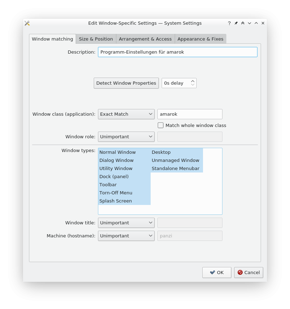Select Standalone Menubar in window types
Image resolution: width=290 pixels, height=309 pixels.
point(177,168)
